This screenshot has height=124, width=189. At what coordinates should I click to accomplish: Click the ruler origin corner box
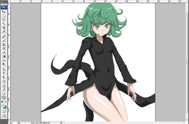pyautogui.click(x=9, y=2)
